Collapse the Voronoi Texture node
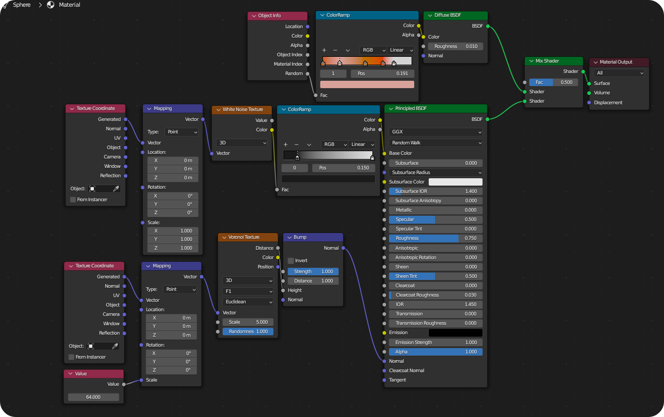The height and width of the screenshot is (417, 664). [223, 237]
